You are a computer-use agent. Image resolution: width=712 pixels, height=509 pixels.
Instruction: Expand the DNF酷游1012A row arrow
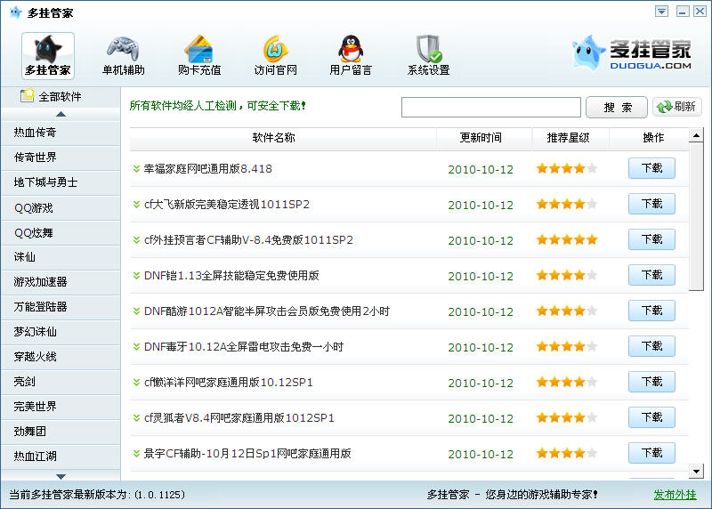coord(136,311)
